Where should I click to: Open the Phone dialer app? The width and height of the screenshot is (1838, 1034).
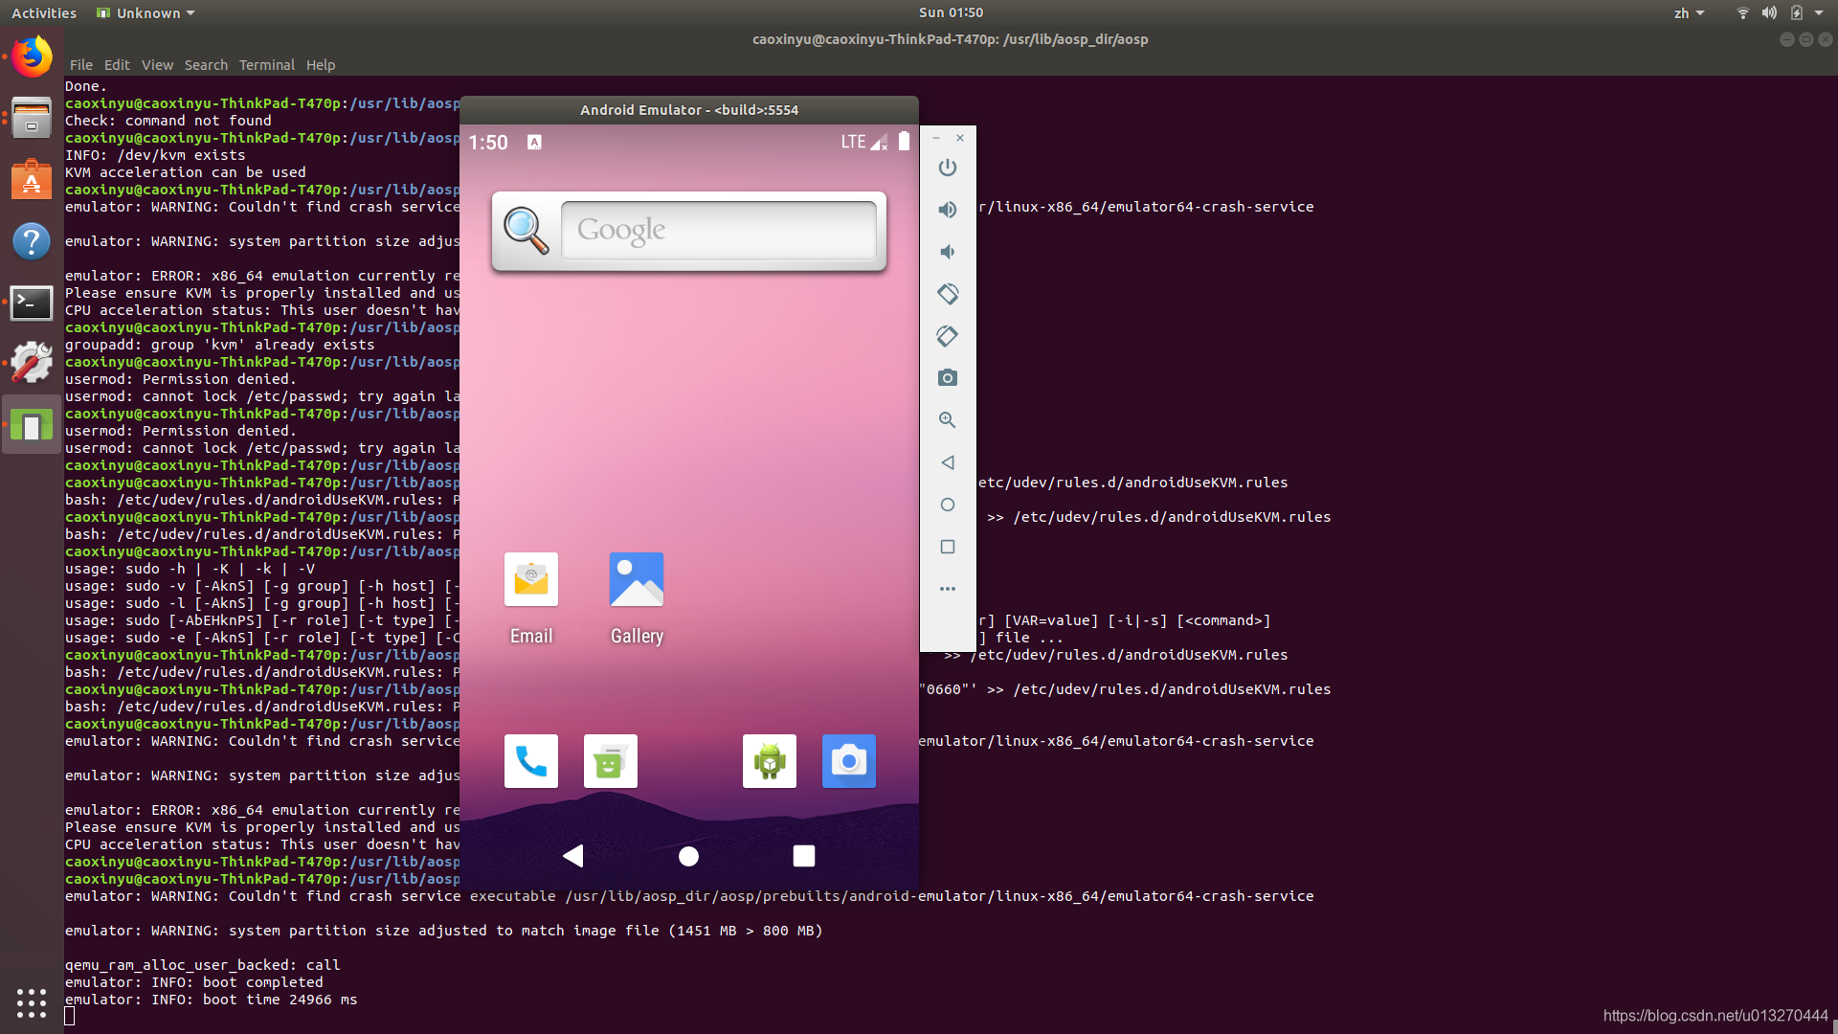(530, 761)
